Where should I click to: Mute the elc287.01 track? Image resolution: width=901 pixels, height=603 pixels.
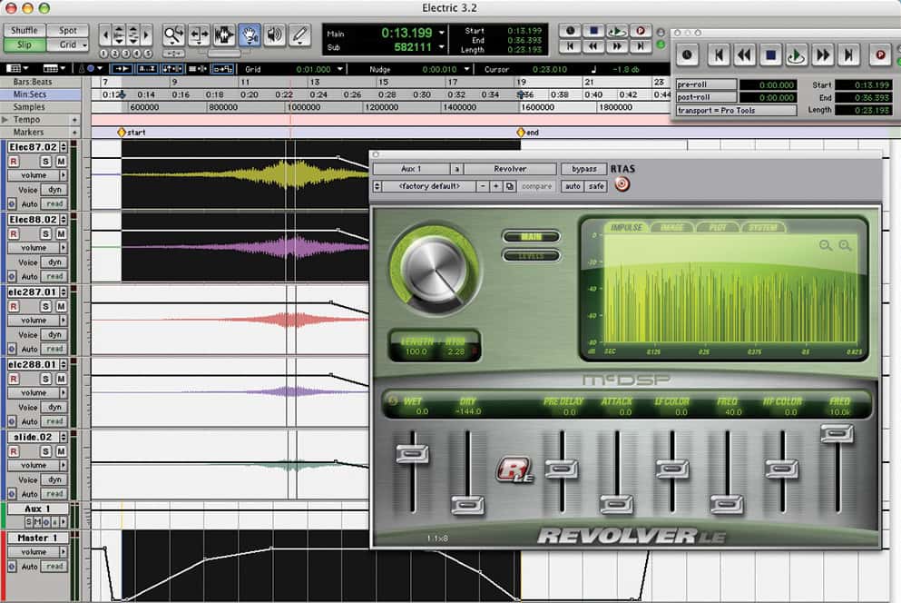pos(60,307)
